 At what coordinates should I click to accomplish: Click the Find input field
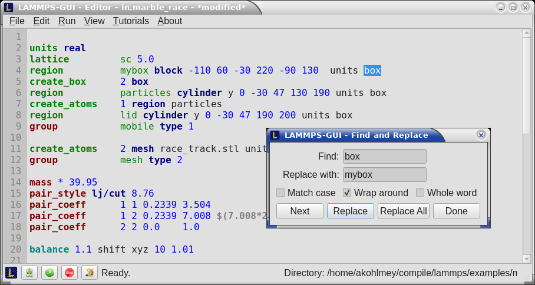tap(385, 157)
